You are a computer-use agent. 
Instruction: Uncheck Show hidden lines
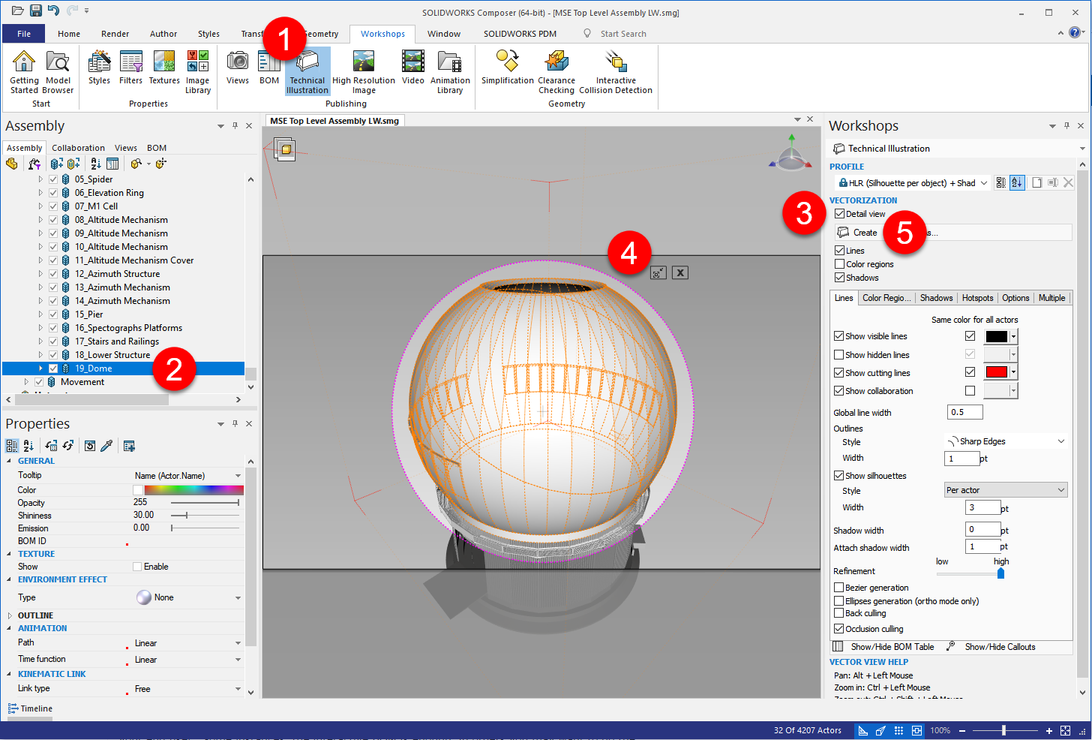[838, 353]
